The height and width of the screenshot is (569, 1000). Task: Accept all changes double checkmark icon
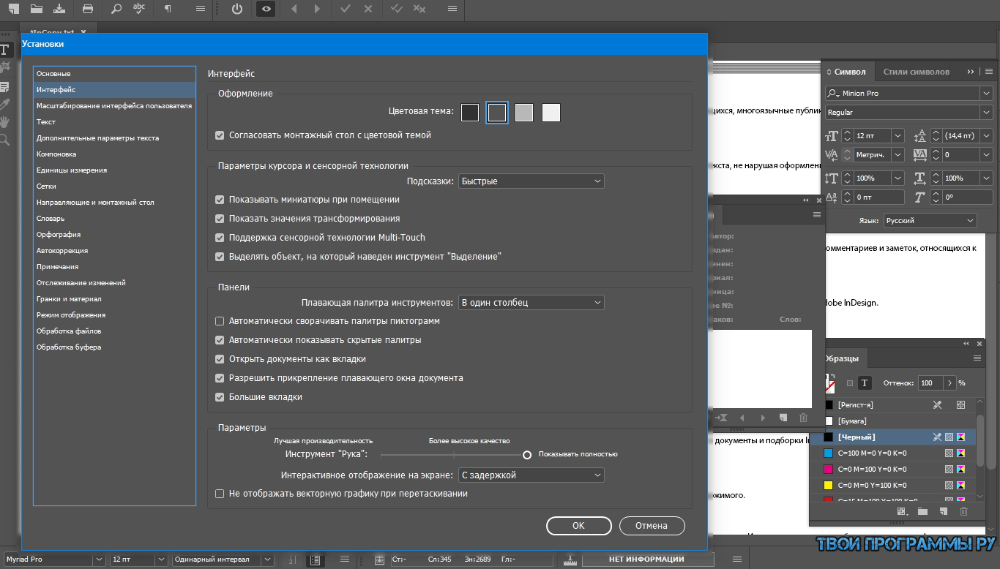[396, 9]
